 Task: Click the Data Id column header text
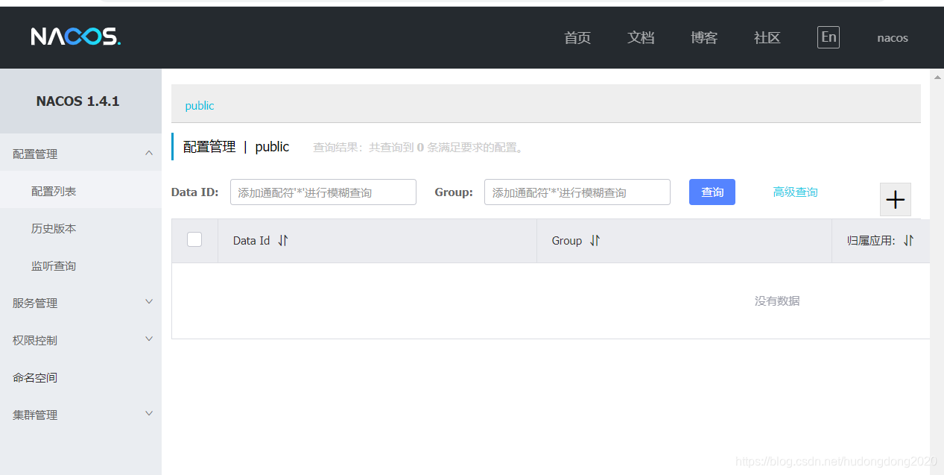251,241
